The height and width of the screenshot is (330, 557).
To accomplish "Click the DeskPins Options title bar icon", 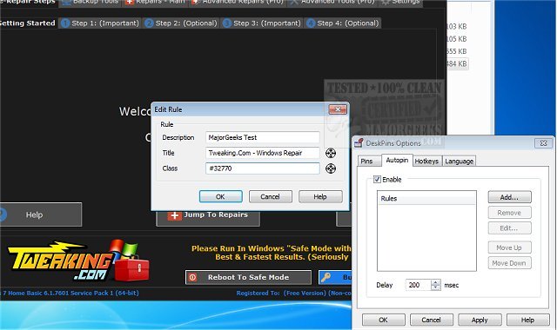I will pos(359,142).
